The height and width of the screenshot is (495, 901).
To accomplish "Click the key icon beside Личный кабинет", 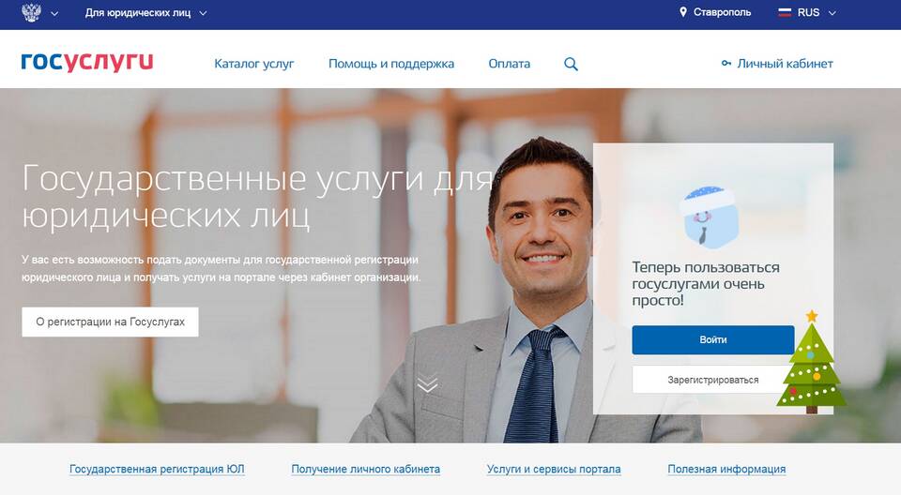I will pyautogui.click(x=726, y=63).
